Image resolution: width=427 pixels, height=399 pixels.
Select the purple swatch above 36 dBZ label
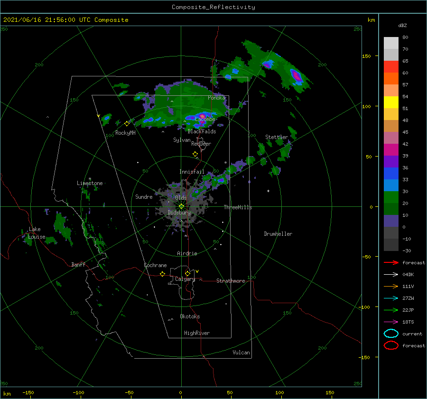pos(391,161)
